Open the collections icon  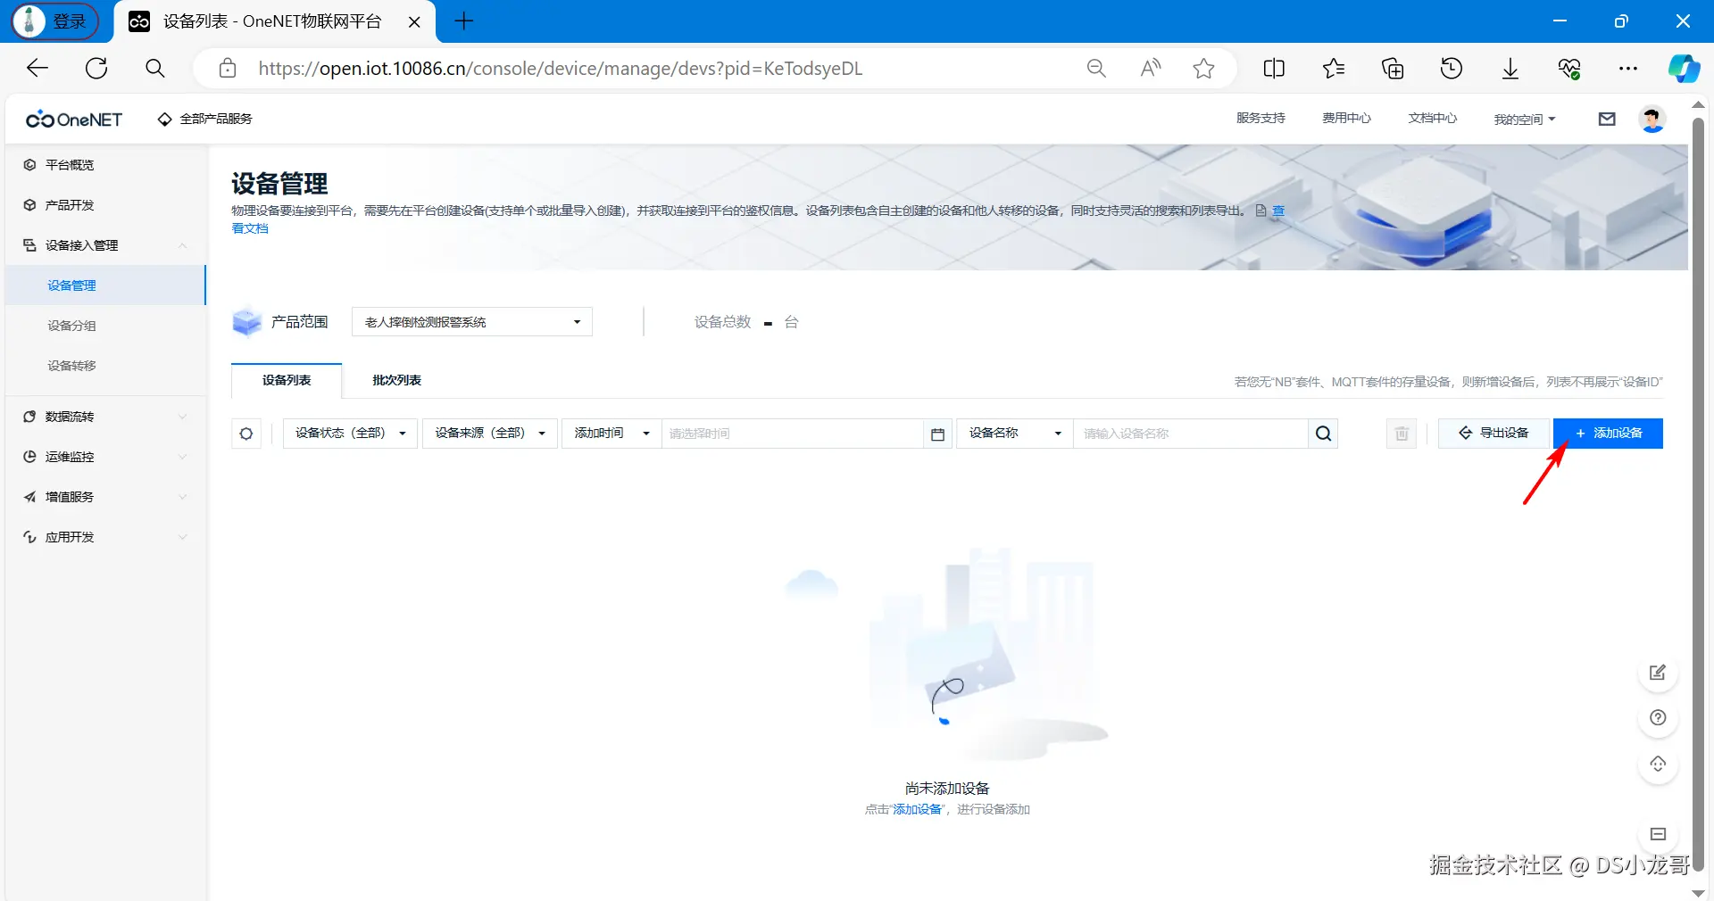pyautogui.click(x=1393, y=69)
